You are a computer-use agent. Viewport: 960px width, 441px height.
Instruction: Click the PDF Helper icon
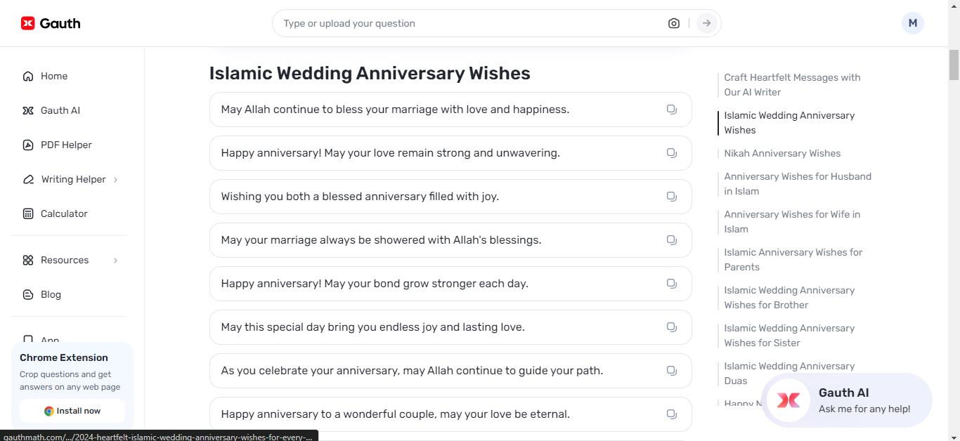(27, 145)
